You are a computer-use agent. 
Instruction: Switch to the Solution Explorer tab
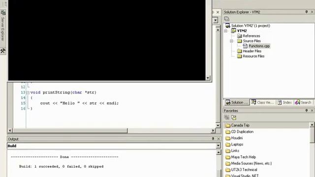[237, 102]
